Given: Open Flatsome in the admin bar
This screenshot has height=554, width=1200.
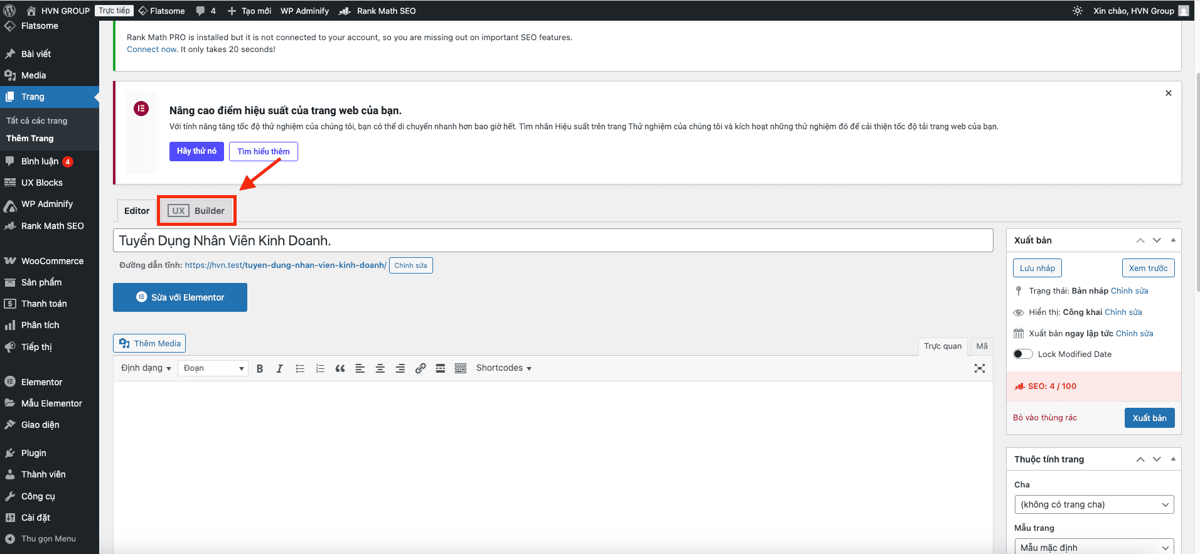Looking at the screenshot, I should click(161, 11).
